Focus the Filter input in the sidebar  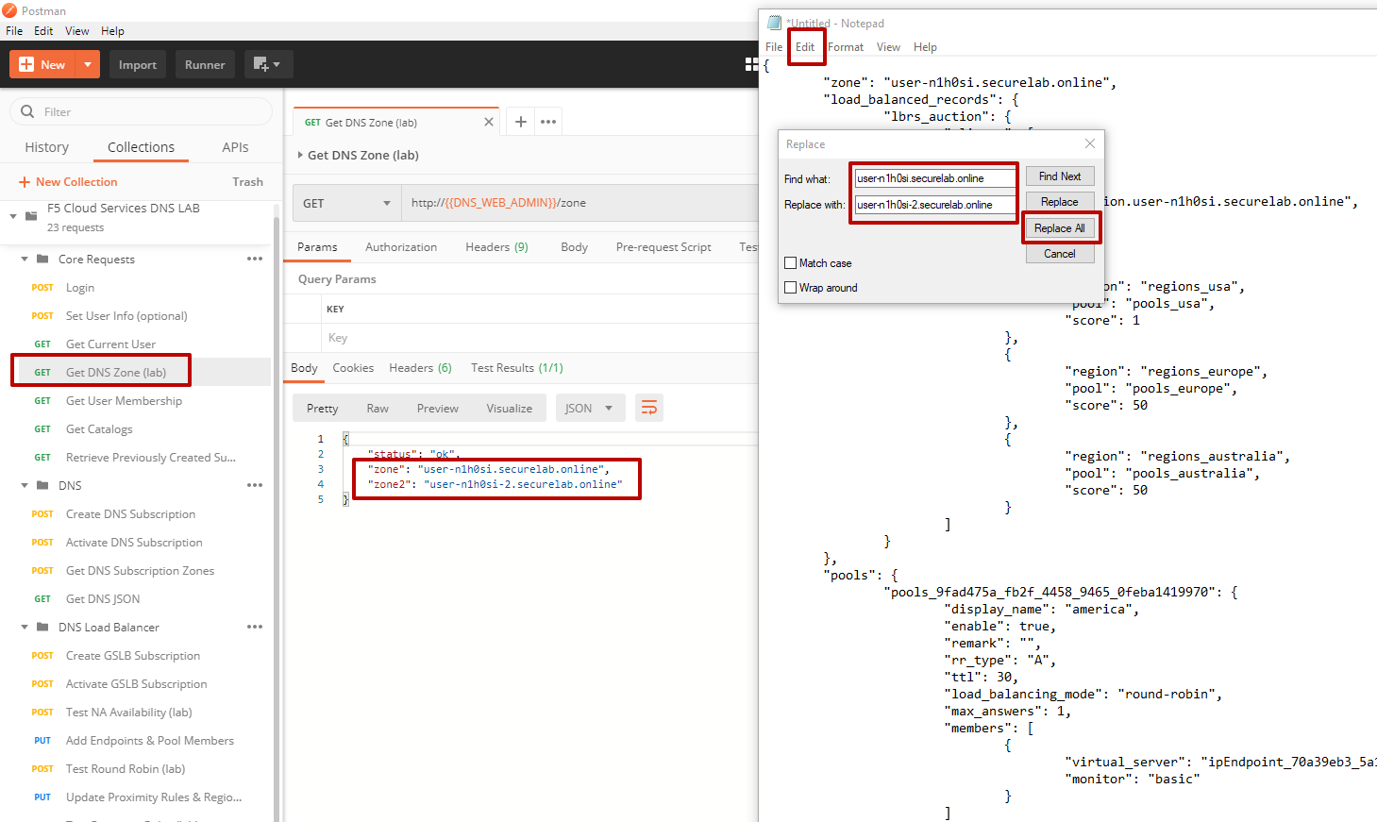[x=142, y=111]
